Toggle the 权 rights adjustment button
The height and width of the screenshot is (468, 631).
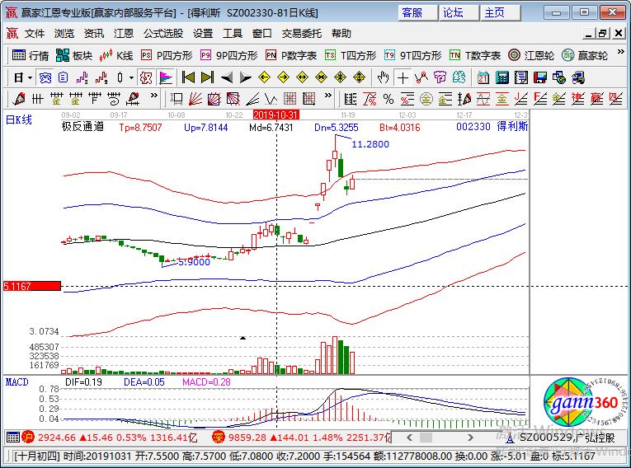pyautogui.click(x=146, y=77)
